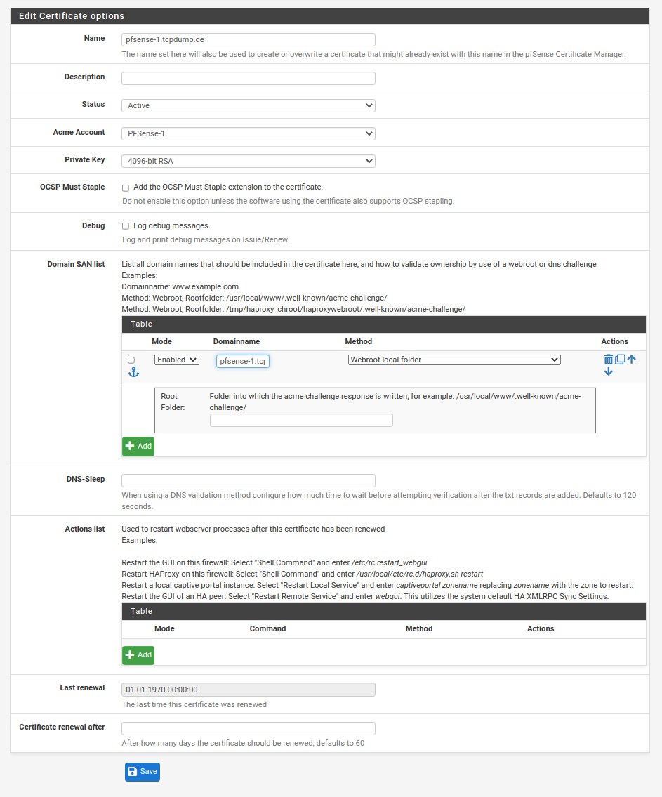Click the anchor icon in the domain row
Image resolution: width=662 pixels, height=797 pixels.
[133, 372]
